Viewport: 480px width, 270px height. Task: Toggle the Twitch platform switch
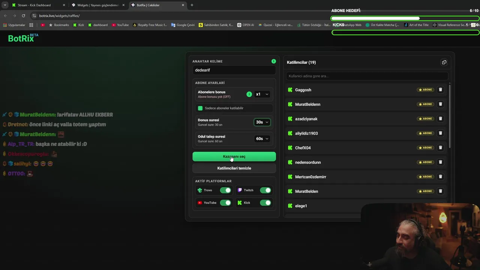[265, 190]
